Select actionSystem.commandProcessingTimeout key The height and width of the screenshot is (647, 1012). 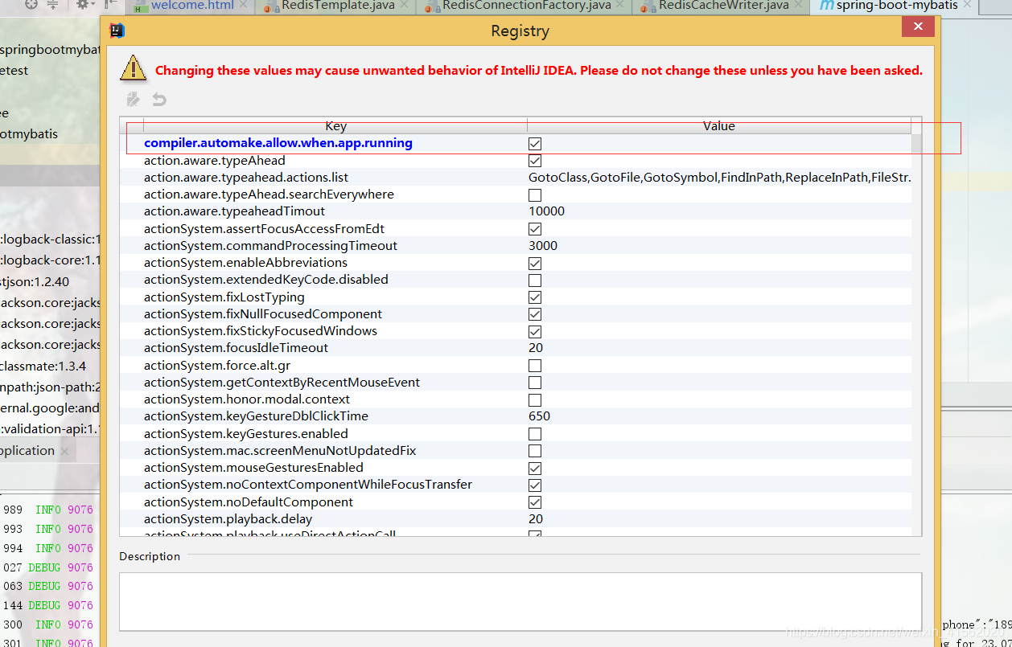pos(270,246)
